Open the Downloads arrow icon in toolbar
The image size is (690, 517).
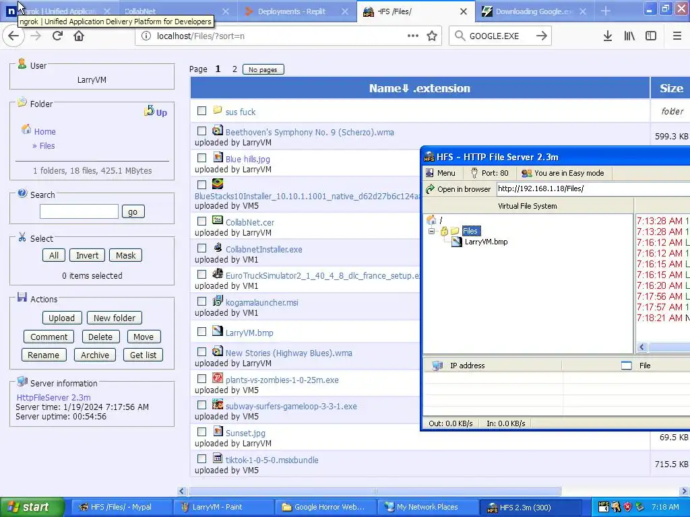pos(608,36)
